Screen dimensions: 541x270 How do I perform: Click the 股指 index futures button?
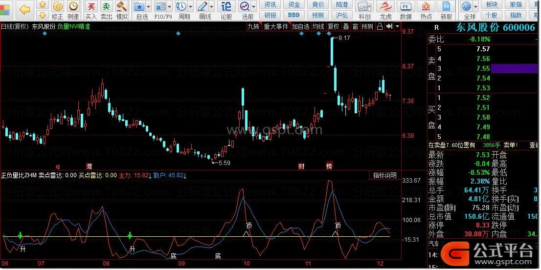[516, 4]
